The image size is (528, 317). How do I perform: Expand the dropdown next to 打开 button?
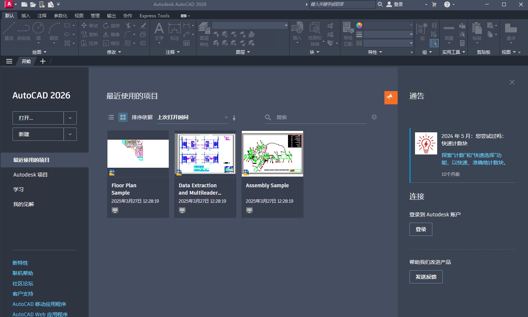point(70,118)
